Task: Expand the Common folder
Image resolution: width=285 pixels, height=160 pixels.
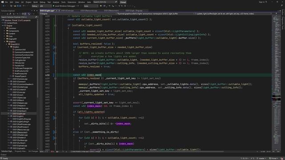Action: pyautogui.click(x=4, y=28)
